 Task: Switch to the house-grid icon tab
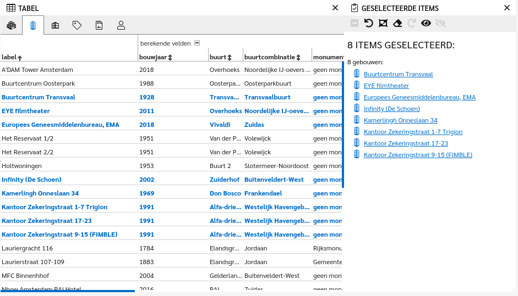(55, 25)
